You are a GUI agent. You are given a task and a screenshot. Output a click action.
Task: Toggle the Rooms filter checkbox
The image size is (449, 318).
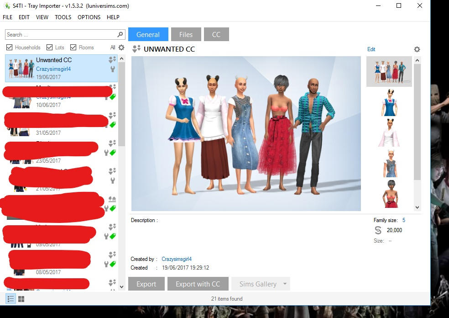73,48
